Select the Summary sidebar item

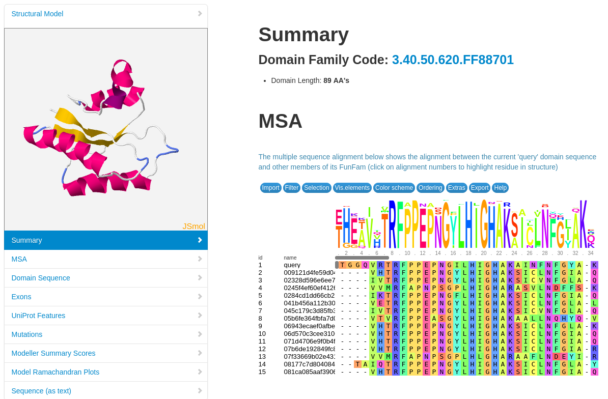point(26,240)
